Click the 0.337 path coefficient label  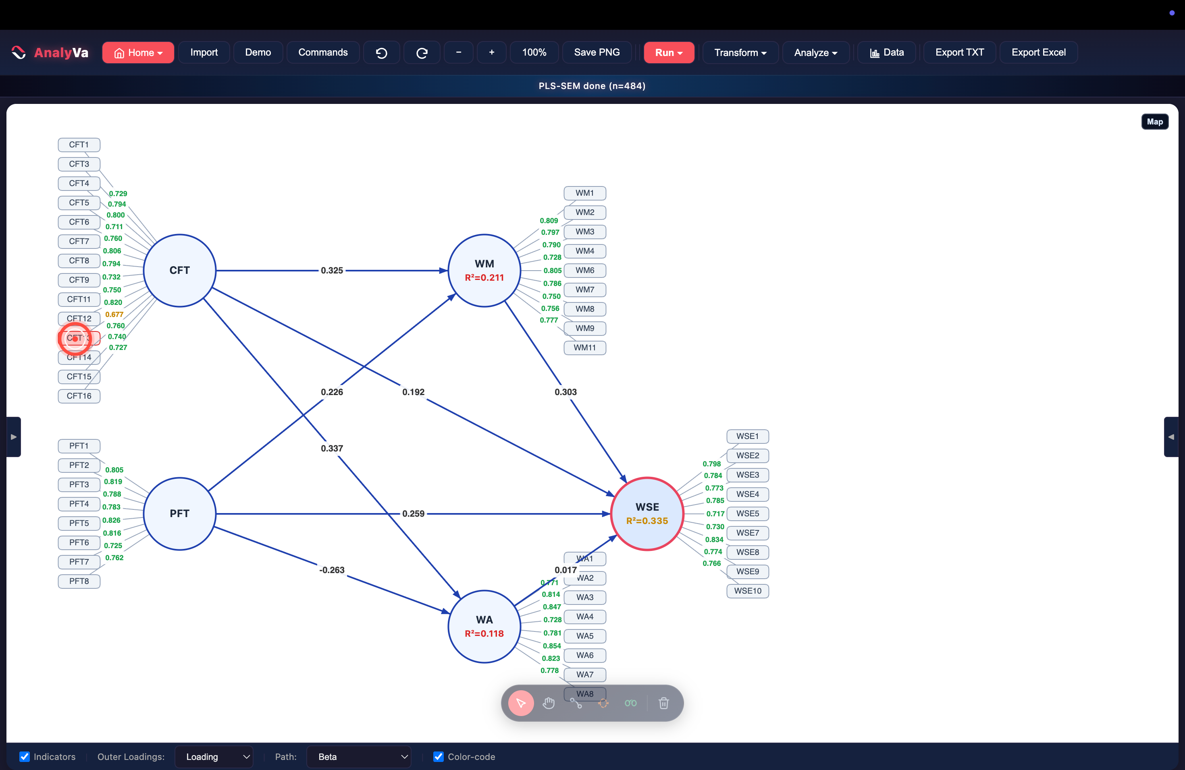[x=332, y=448]
